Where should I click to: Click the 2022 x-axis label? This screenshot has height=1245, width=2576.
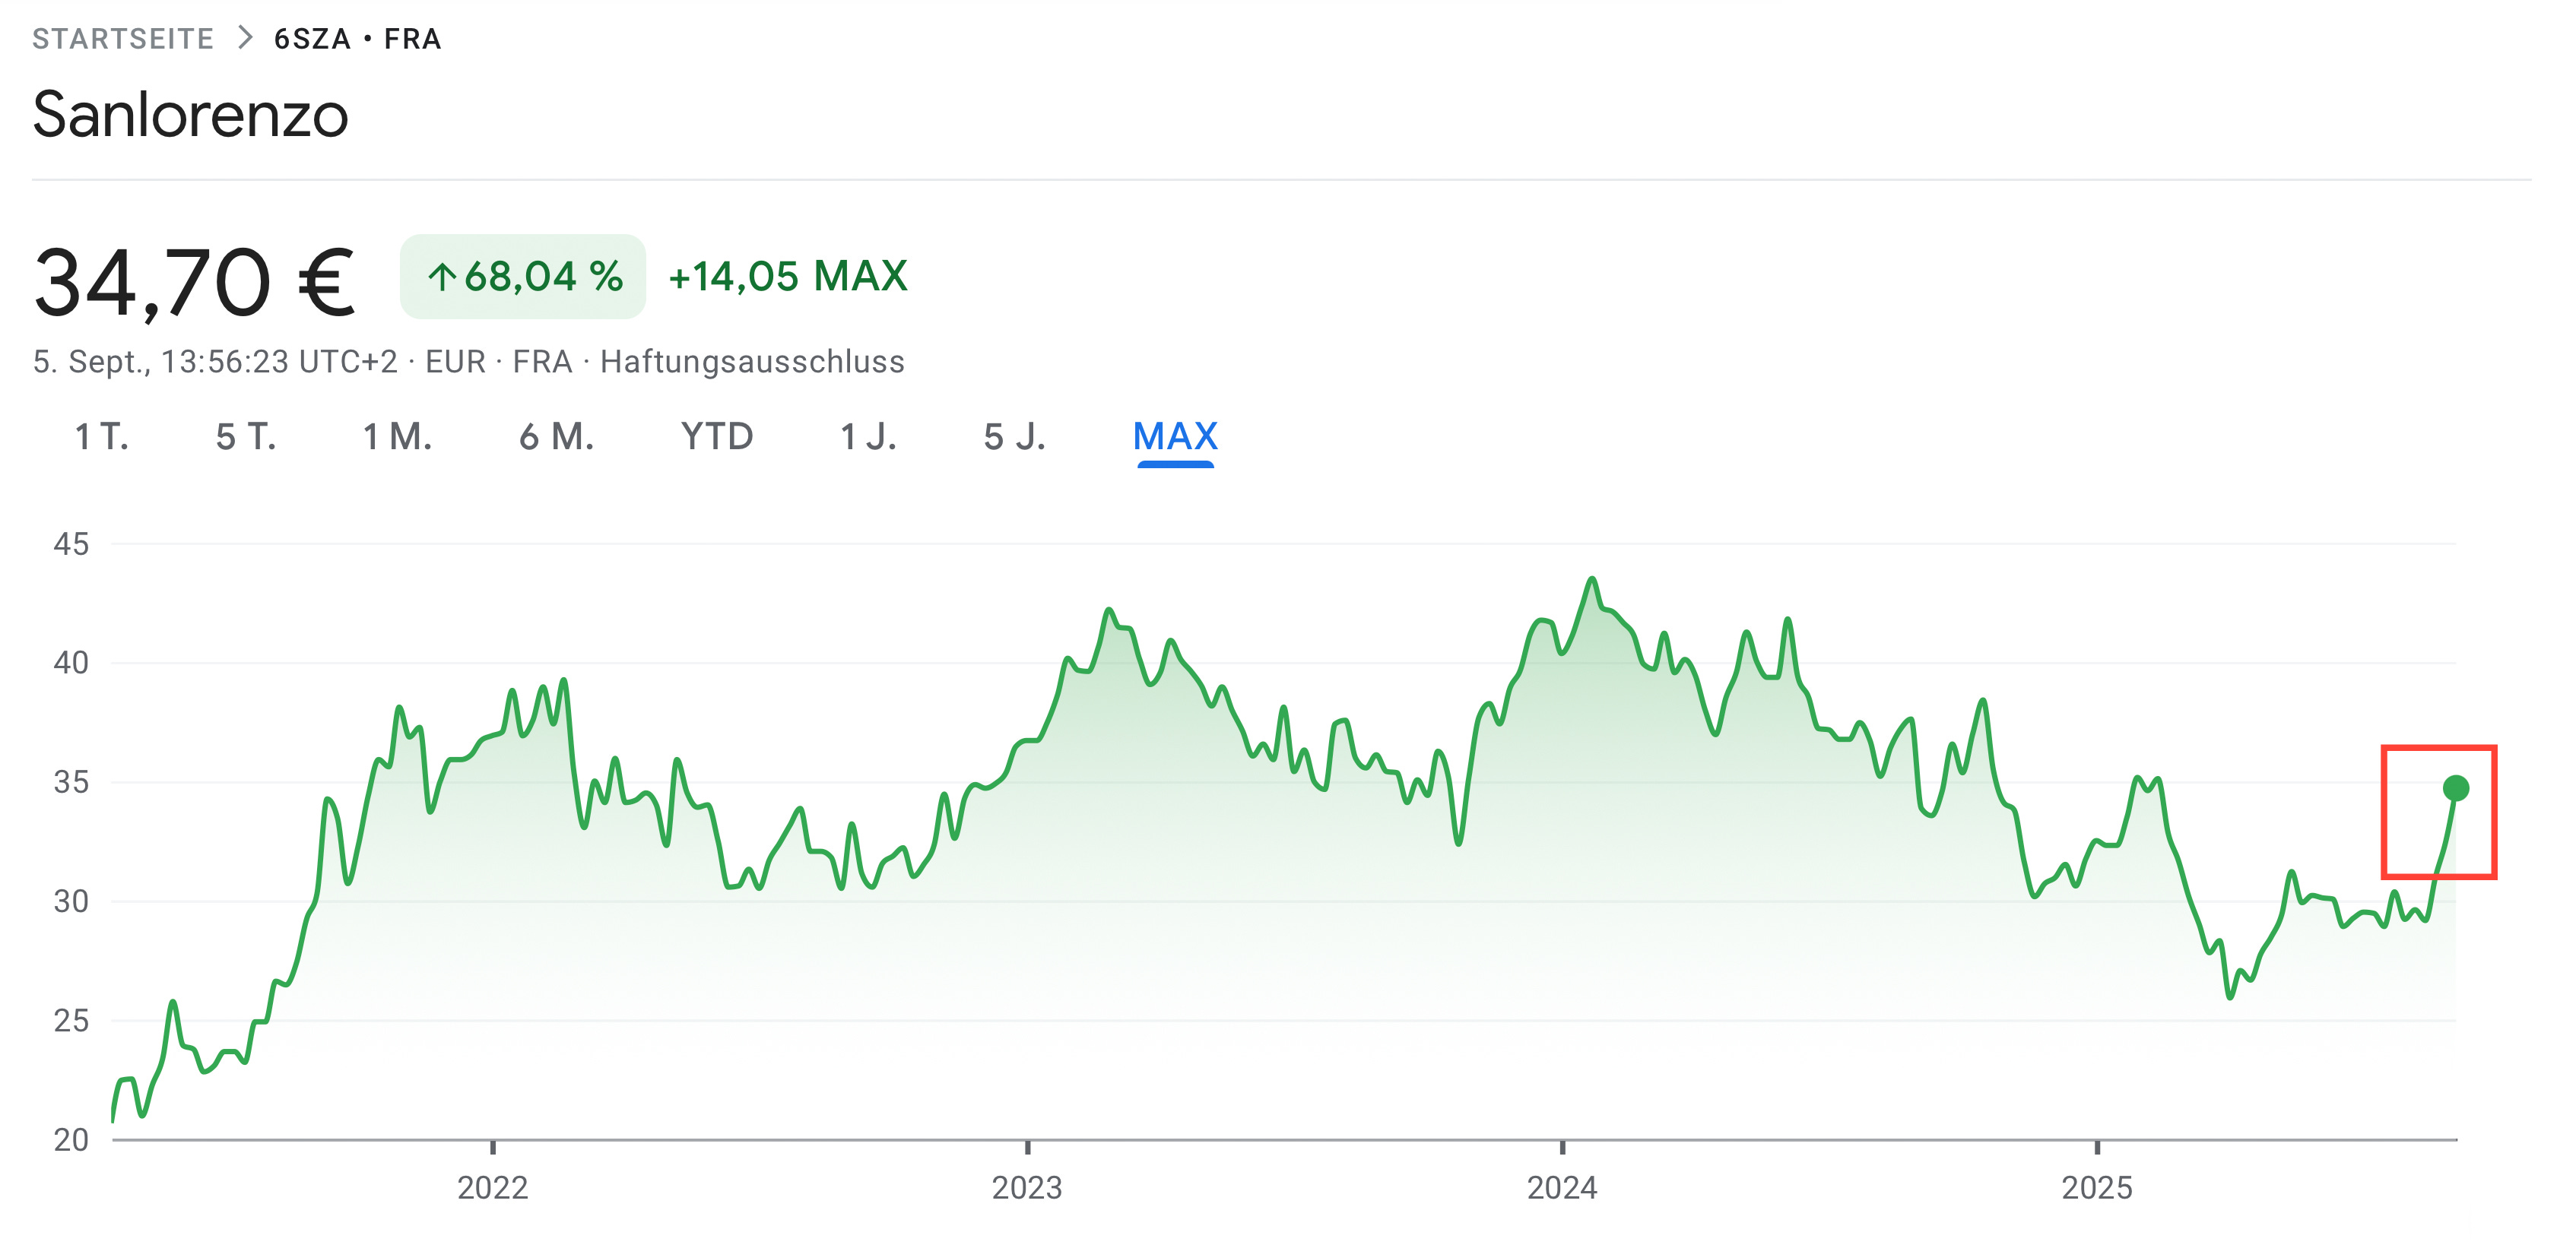pos(492,1188)
